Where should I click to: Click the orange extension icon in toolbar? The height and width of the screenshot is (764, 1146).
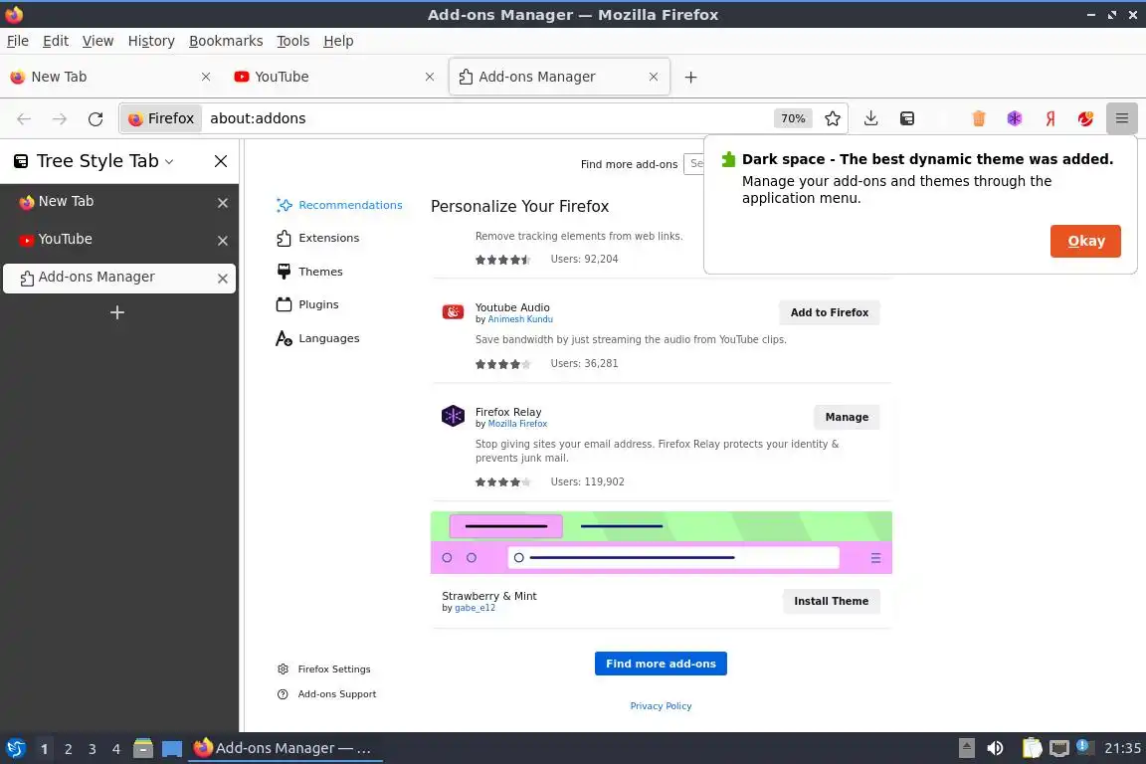click(979, 118)
